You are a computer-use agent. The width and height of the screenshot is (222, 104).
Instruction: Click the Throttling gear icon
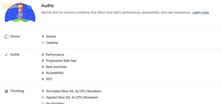[x=6, y=91]
